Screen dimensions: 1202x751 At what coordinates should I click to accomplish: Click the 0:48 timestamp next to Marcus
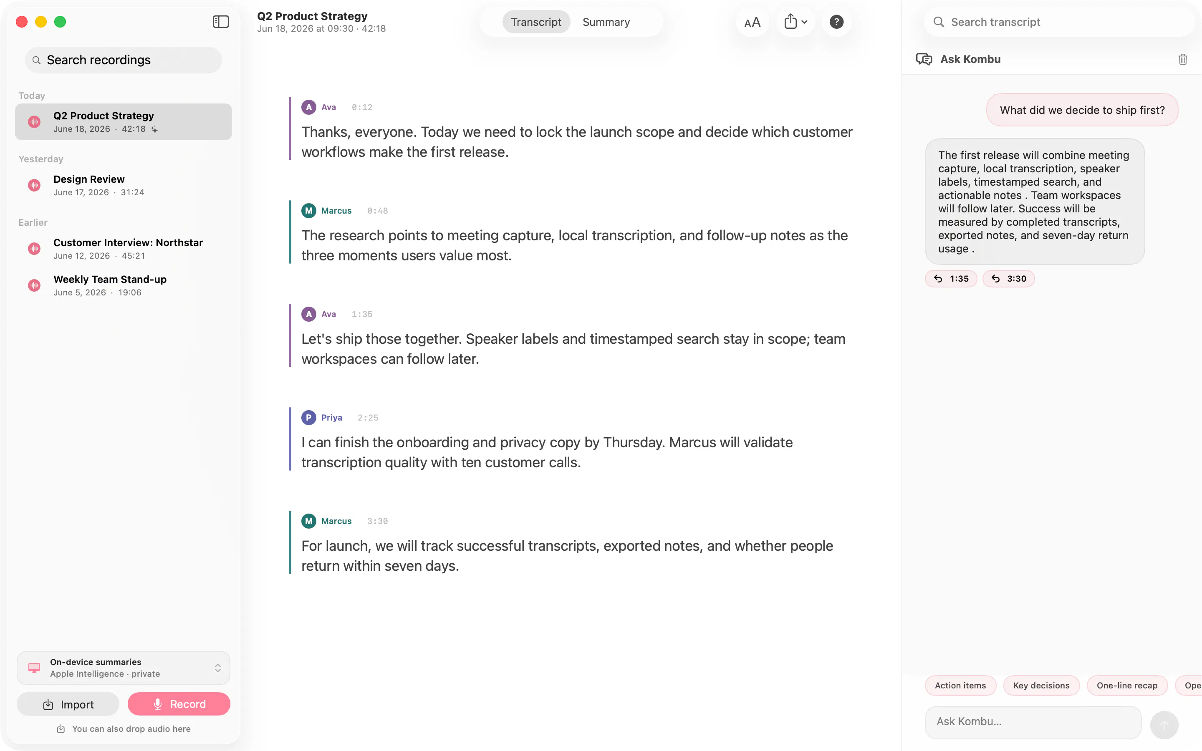[x=377, y=211]
